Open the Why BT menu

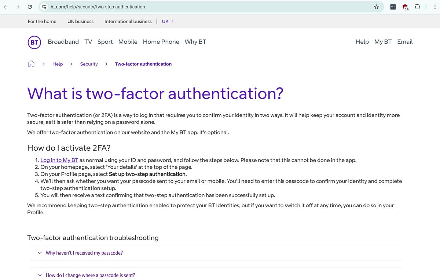pos(195,42)
